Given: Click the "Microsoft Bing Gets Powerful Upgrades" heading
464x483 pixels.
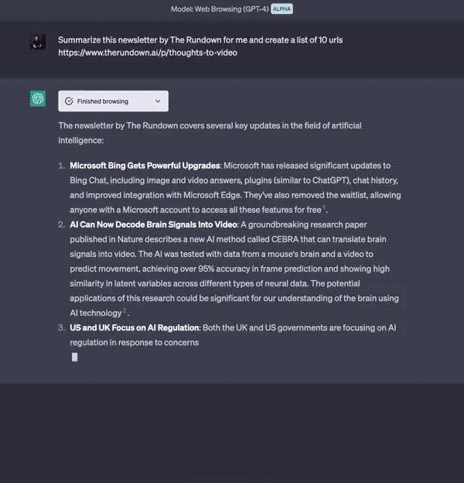Looking at the screenshot, I should [145, 166].
